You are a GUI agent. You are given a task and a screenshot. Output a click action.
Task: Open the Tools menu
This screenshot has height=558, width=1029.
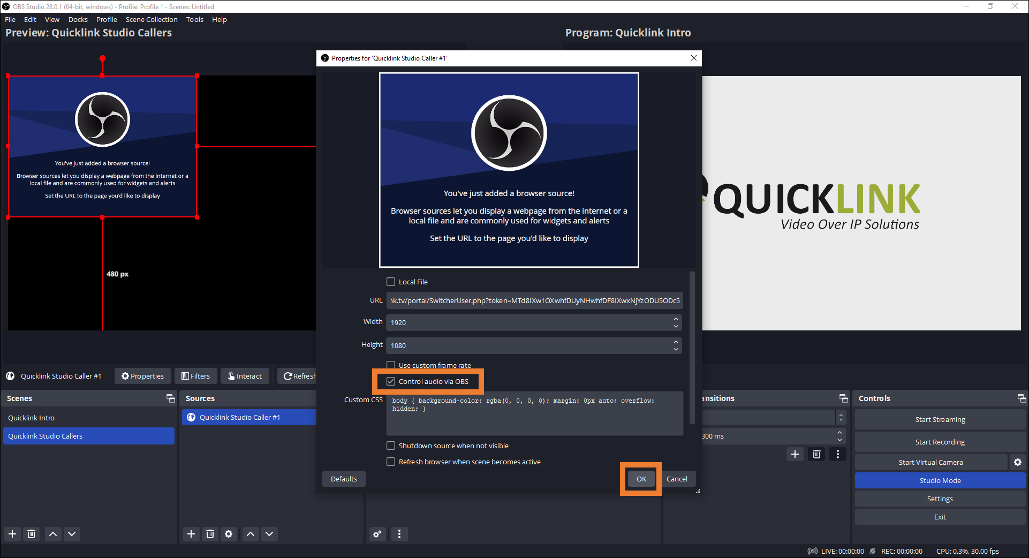[195, 19]
